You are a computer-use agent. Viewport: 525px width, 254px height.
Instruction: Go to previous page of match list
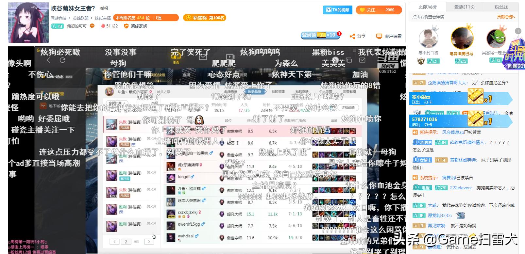114,242
